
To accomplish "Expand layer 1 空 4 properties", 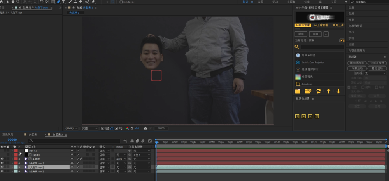I will [12, 151].
